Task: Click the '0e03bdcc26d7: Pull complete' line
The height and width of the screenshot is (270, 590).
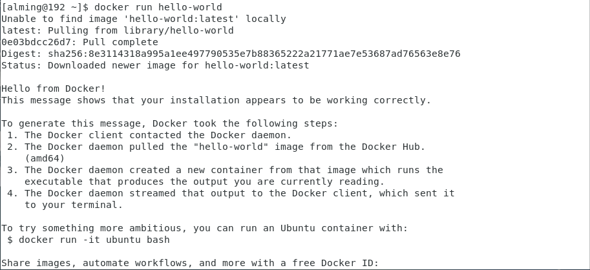Action: tap(79, 42)
